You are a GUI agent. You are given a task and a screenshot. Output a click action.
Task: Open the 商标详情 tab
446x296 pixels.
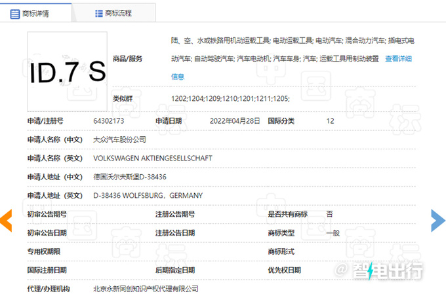tap(35, 13)
